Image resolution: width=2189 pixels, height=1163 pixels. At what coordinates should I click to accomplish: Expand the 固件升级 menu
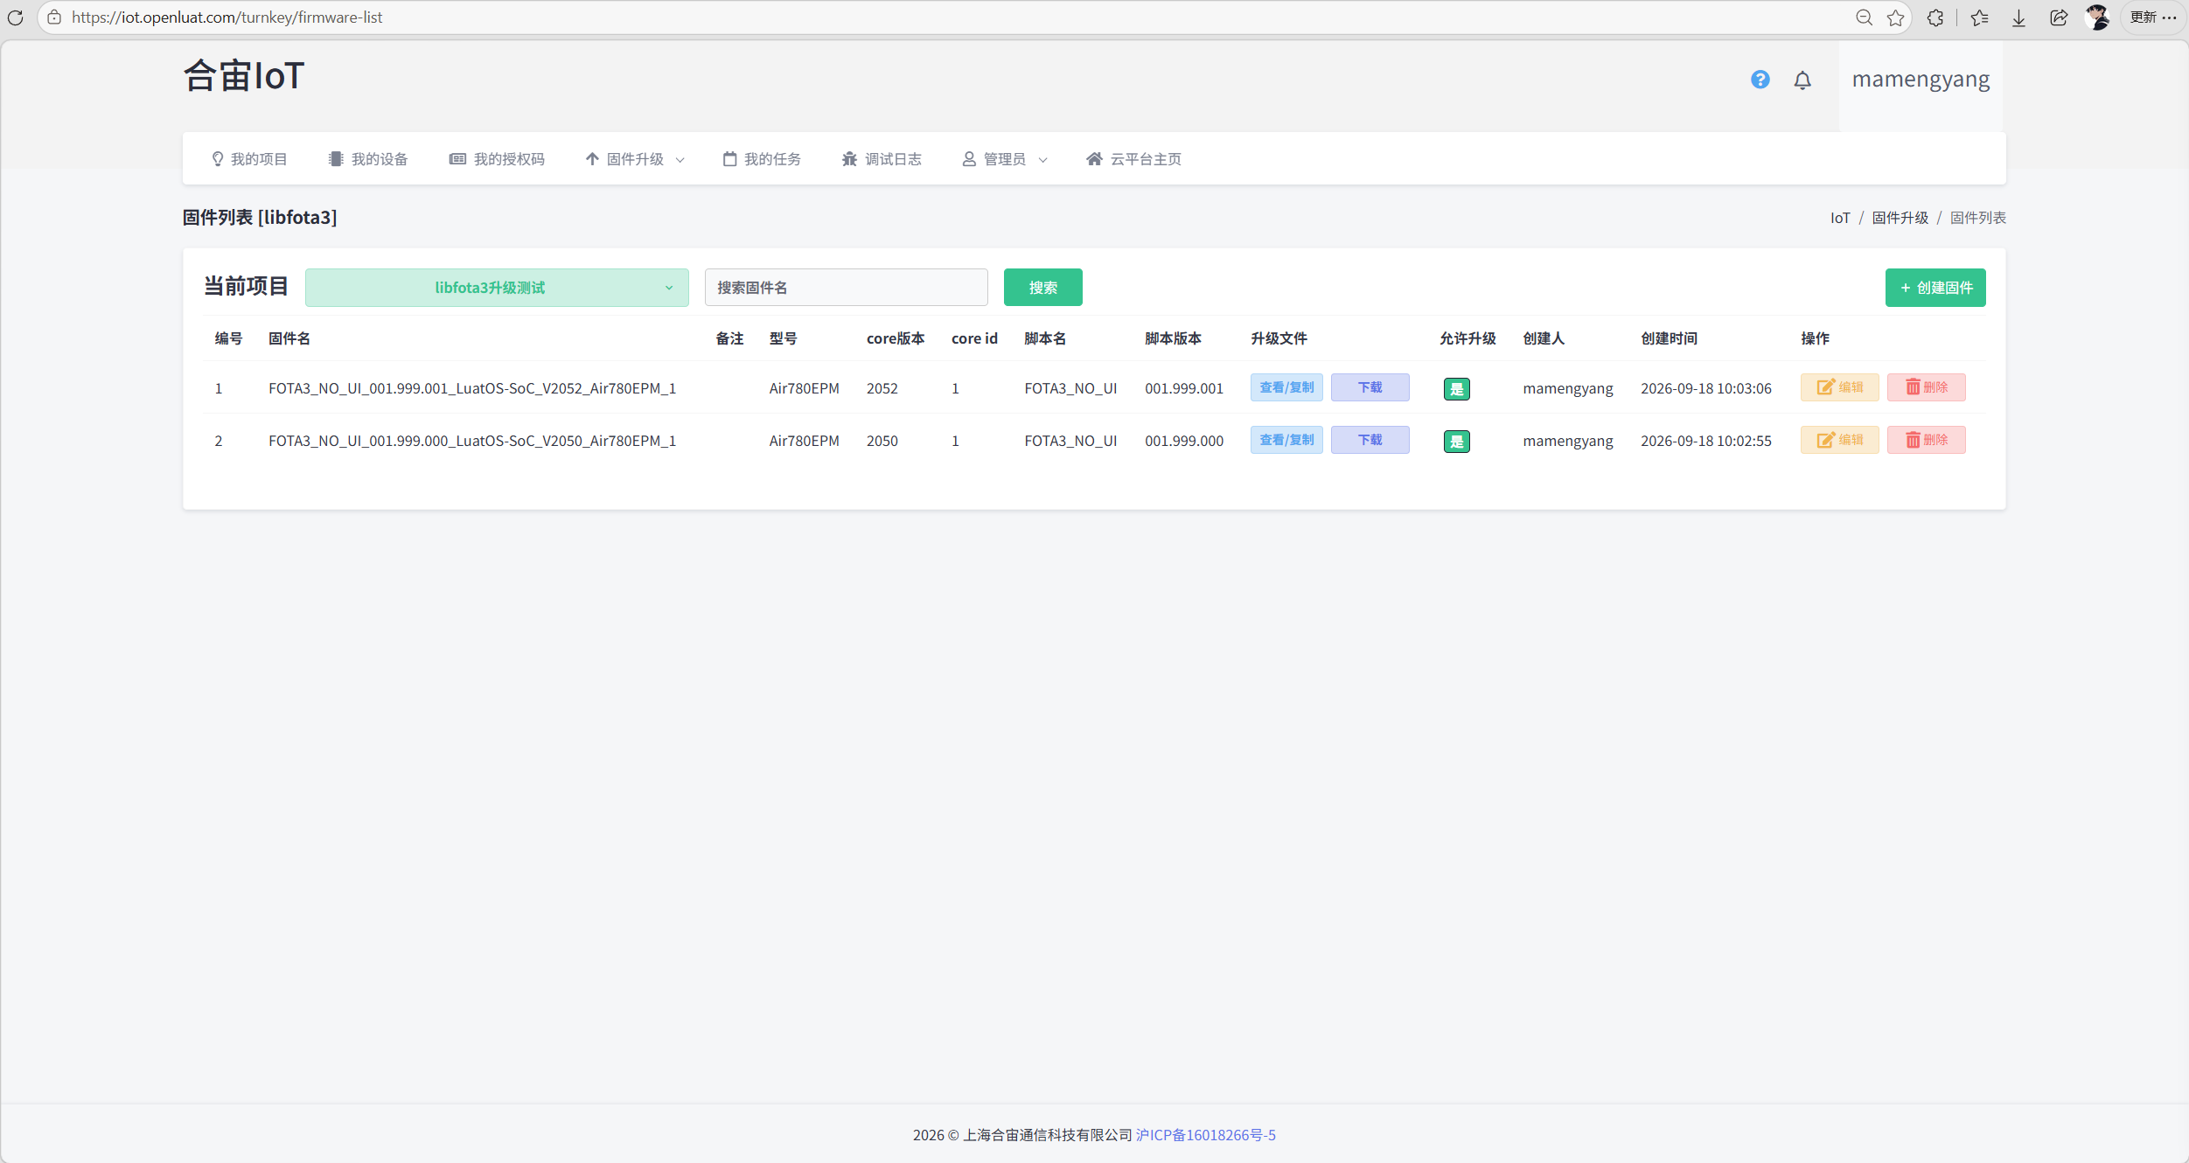coord(635,159)
